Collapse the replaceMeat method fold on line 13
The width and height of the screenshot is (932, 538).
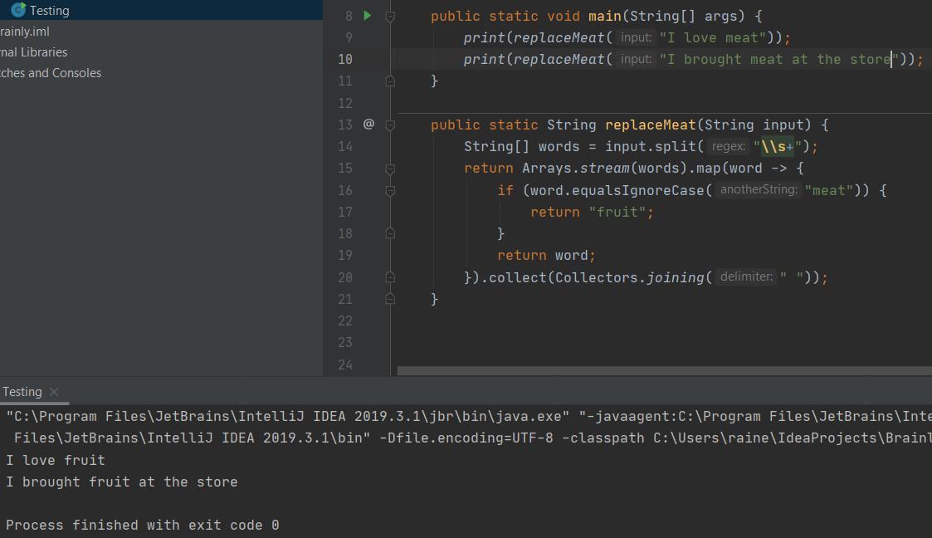(x=390, y=125)
